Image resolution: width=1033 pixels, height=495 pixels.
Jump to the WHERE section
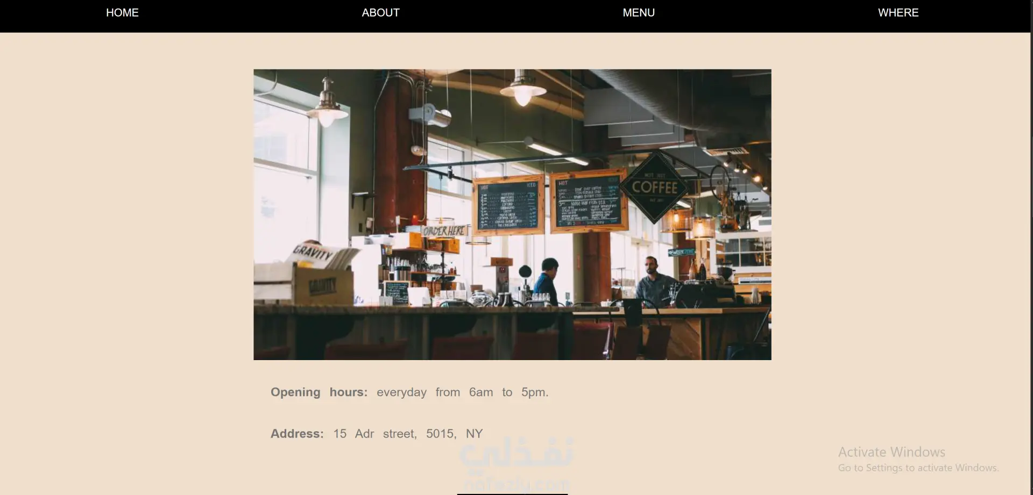pos(898,13)
